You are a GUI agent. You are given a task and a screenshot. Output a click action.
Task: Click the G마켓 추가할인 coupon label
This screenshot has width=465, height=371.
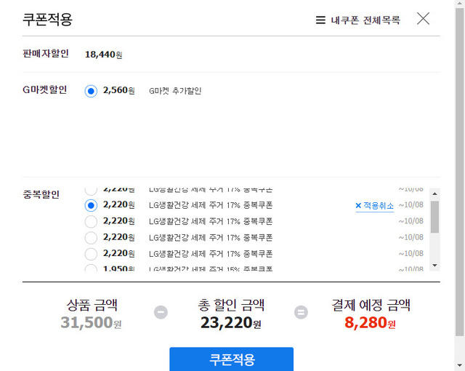[x=175, y=91]
